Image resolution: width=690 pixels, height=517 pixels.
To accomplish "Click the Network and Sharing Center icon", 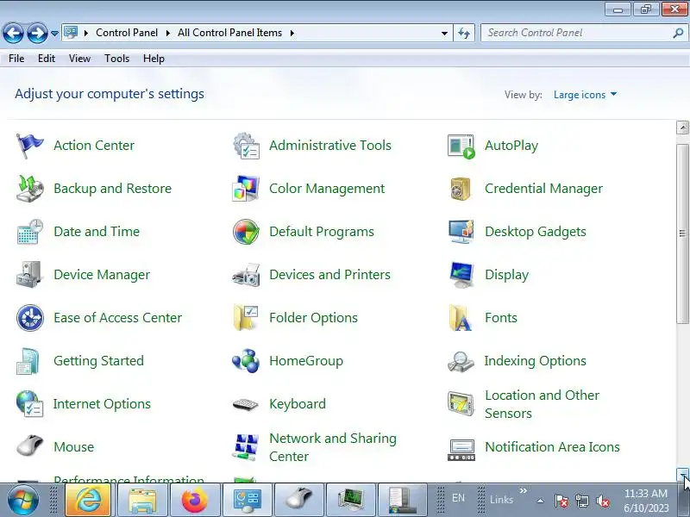I will 246,447.
